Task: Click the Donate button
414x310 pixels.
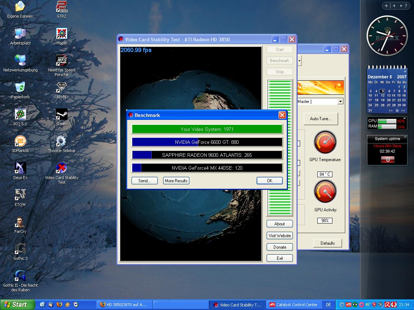Action: coord(280,247)
